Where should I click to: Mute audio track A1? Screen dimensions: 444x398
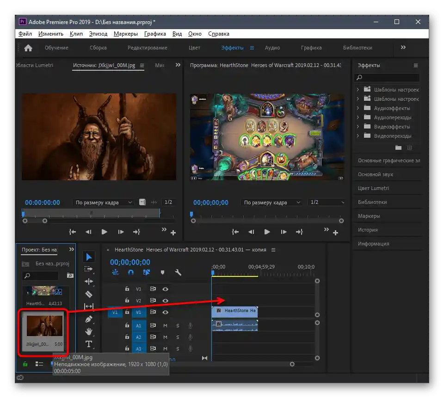coord(165,325)
